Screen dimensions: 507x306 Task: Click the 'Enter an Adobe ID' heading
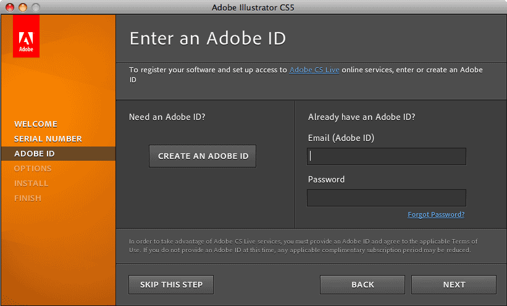[207, 38]
